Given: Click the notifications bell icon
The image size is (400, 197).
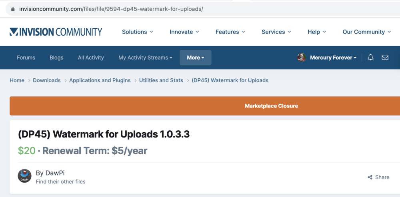Looking at the screenshot, I should point(370,58).
